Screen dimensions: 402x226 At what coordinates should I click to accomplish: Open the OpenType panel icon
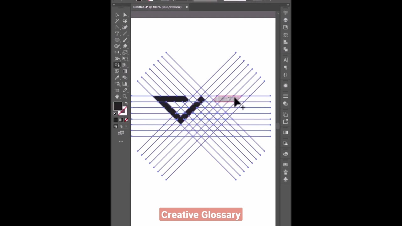coord(285,75)
